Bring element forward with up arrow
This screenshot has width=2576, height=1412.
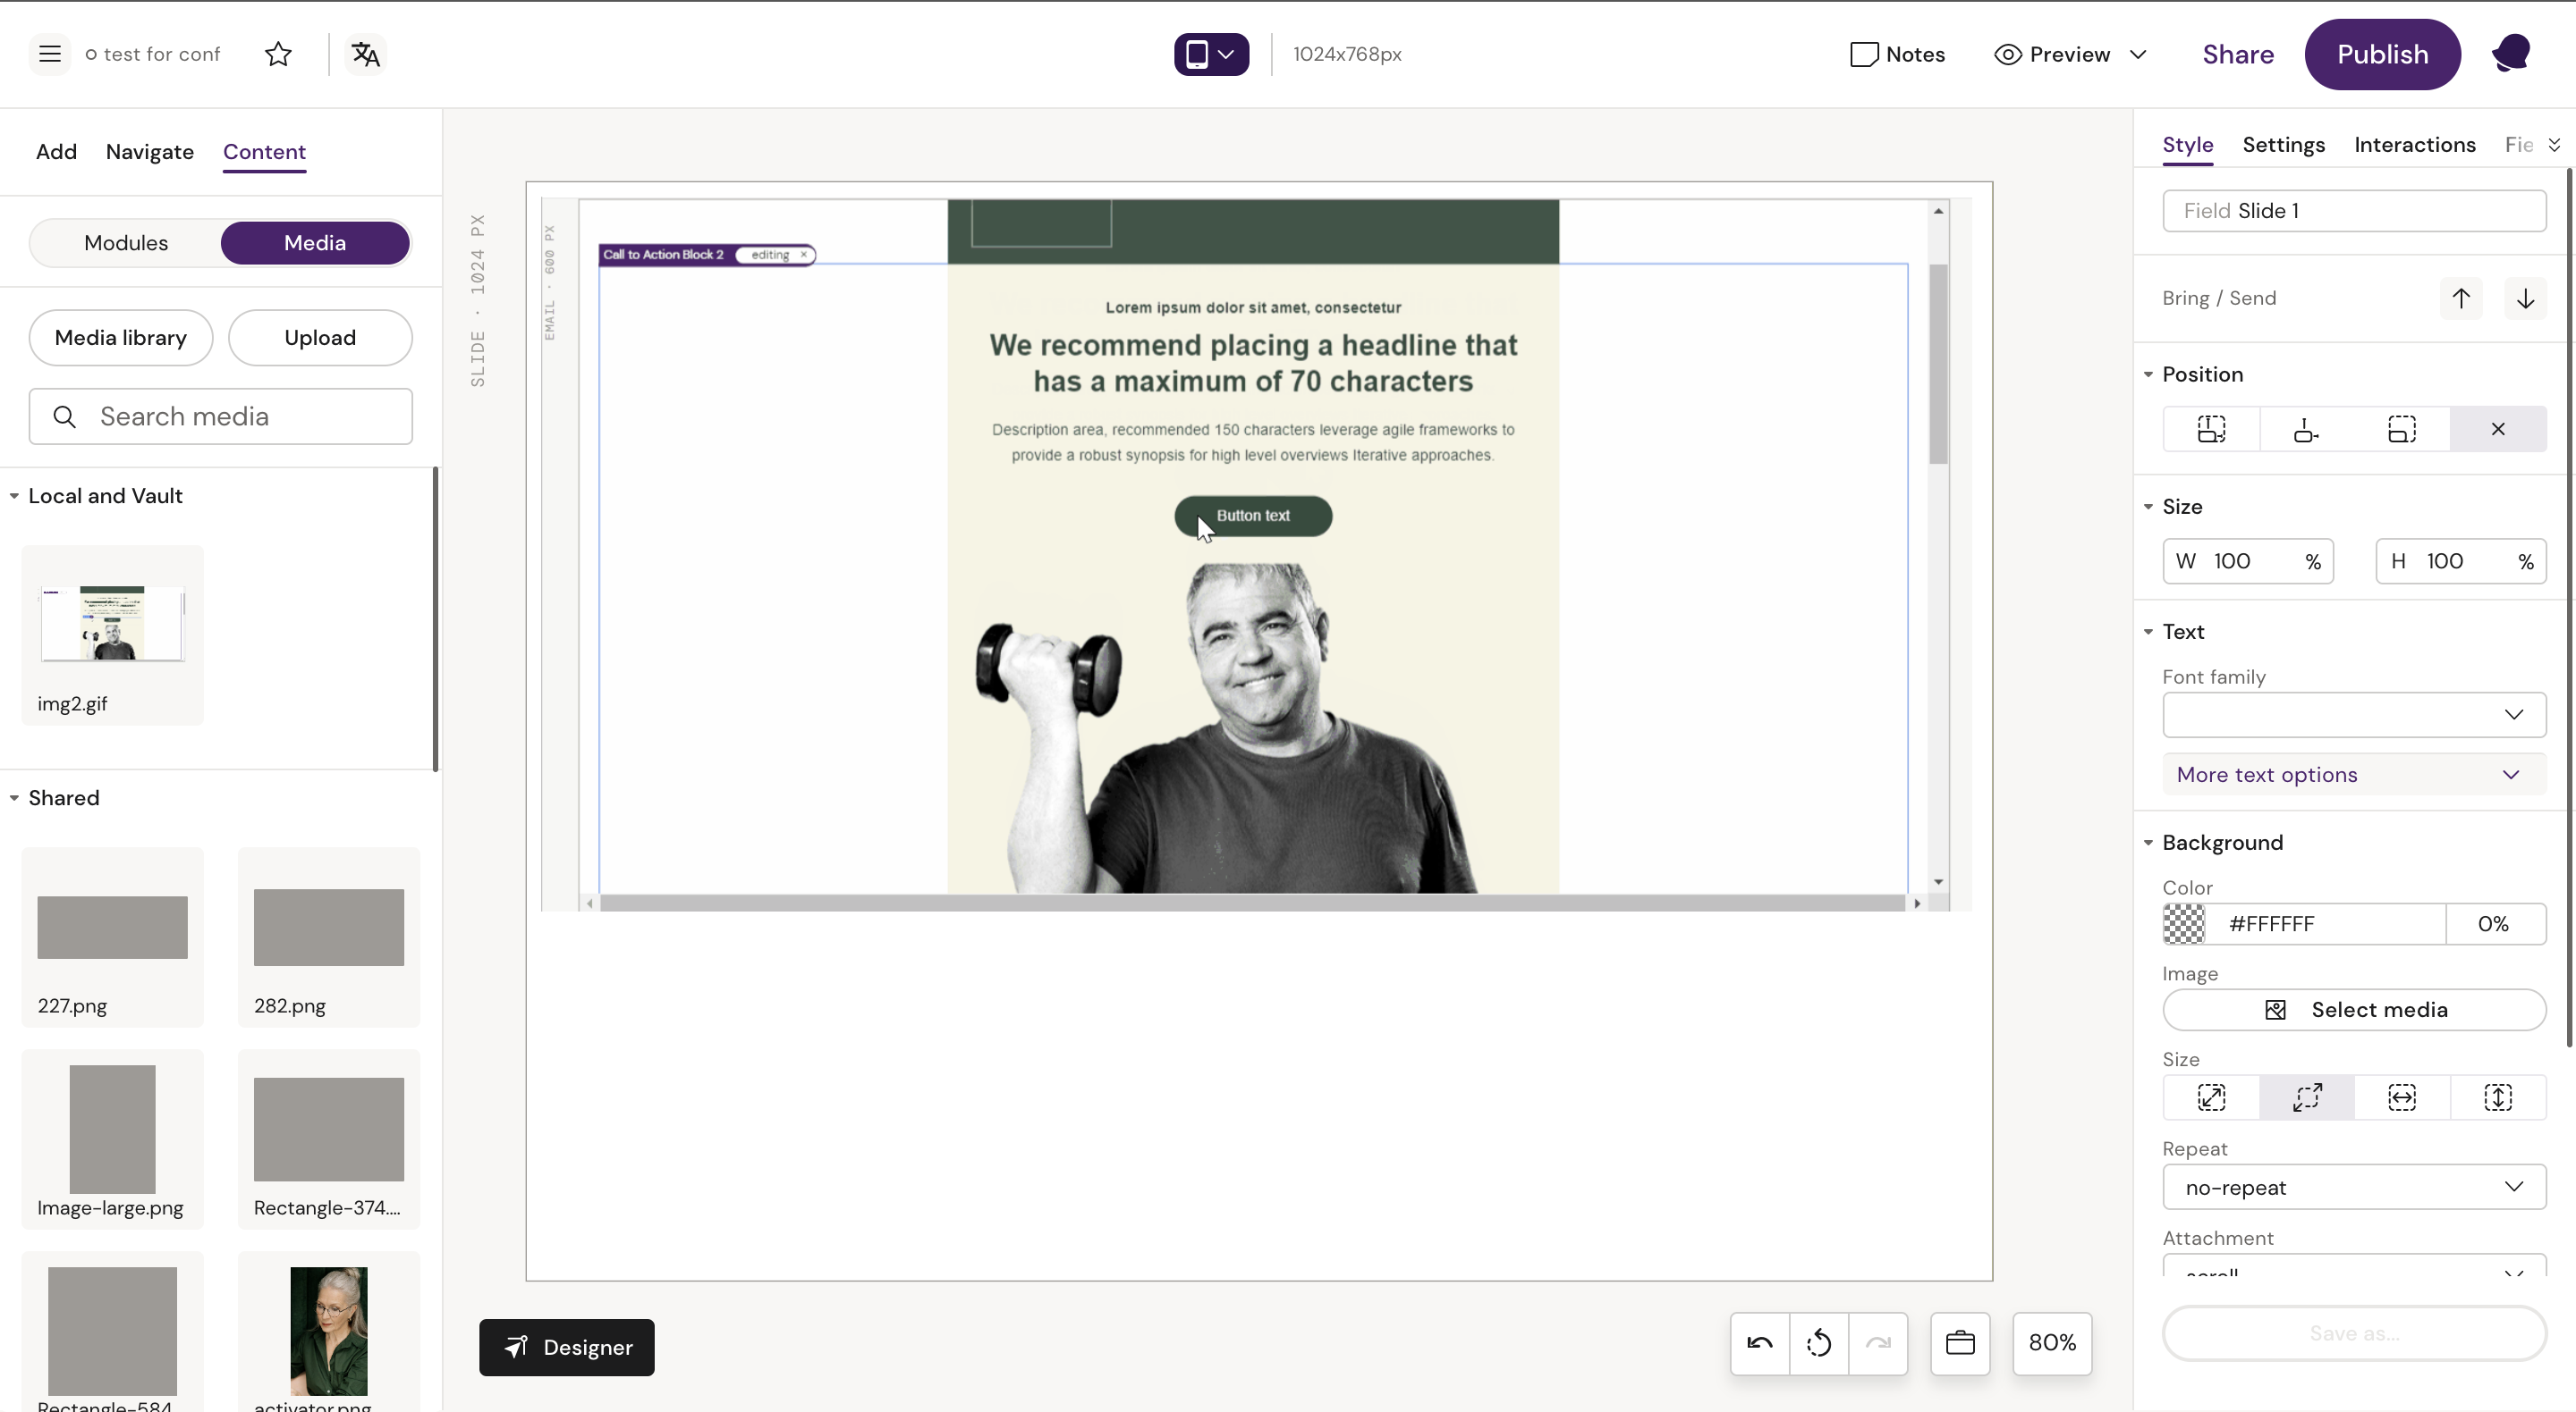click(x=2461, y=298)
